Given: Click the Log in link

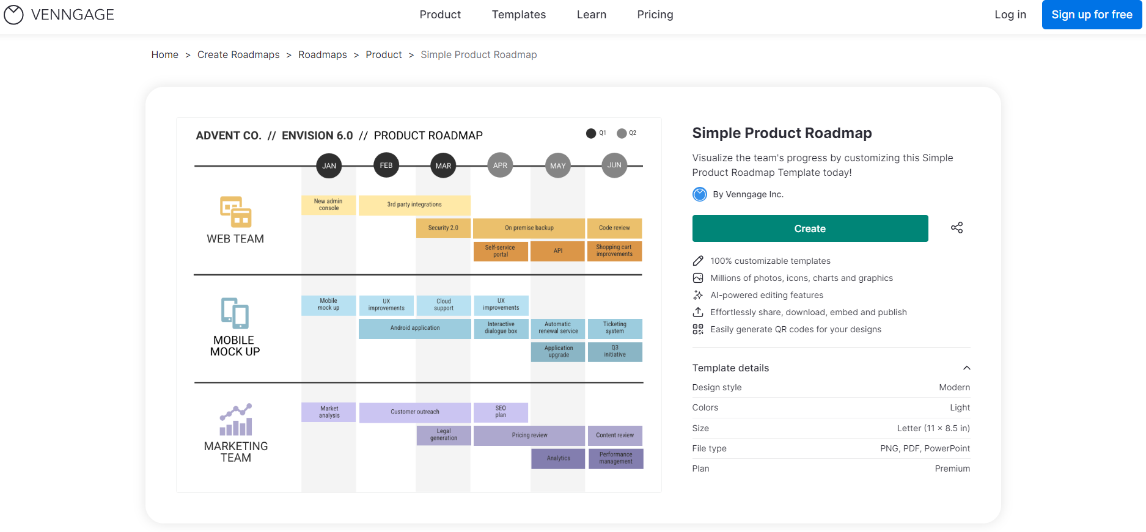Looking at the screenshot, I should [1010, 15].
